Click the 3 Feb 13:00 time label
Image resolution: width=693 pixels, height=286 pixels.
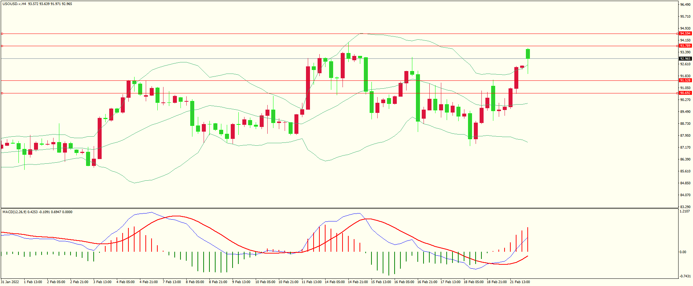coord(102,282)
